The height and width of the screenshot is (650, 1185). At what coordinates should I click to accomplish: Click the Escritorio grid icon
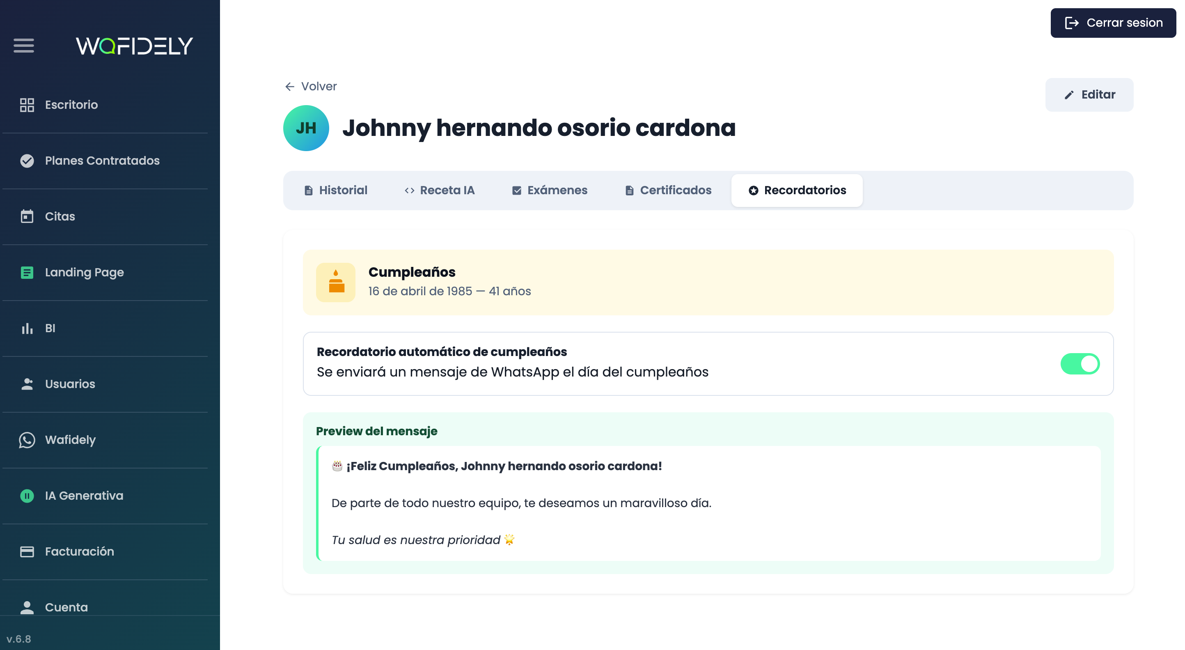click(27, 105)
